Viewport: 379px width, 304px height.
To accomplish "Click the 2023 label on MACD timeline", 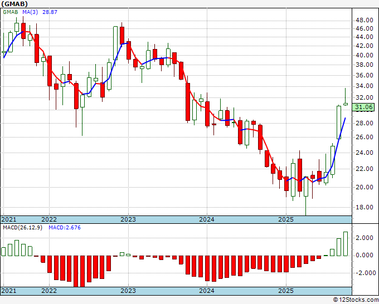I will click(x=128, y=291).
